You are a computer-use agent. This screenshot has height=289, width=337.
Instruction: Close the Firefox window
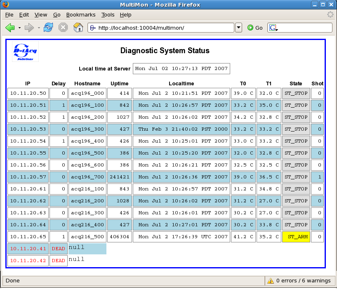point(331,5)
